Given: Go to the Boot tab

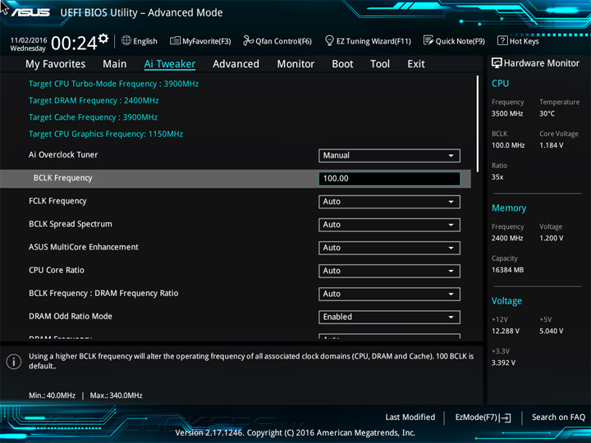Looking at the screenshot, I should pyautogui.click(x=342, y=64).
